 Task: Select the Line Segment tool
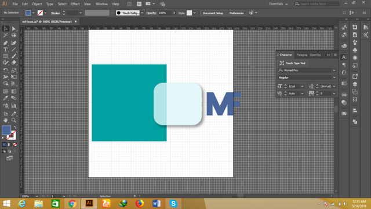14,49
